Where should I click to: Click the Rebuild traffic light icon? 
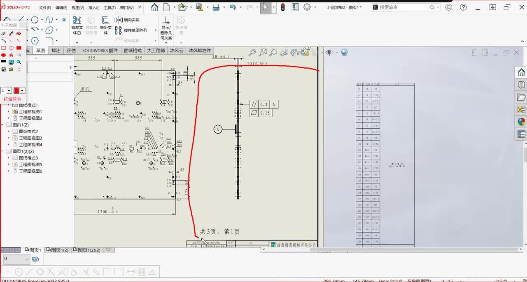283,7
